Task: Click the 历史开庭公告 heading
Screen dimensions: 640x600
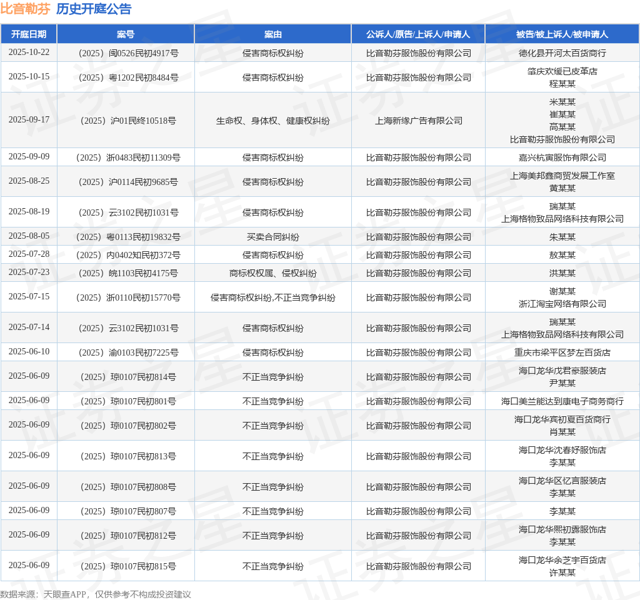Action: [94, 9]
